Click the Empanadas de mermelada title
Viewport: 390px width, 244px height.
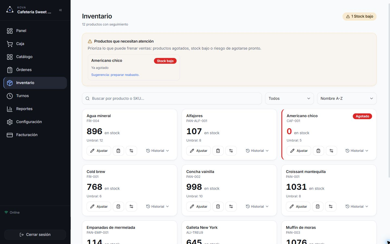tap(111, 227)
